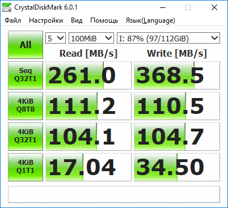The width and height of the screenshot is (228, 208).
Task: Start the 4KiB Q8T8 test
Action: pos(26,106)
